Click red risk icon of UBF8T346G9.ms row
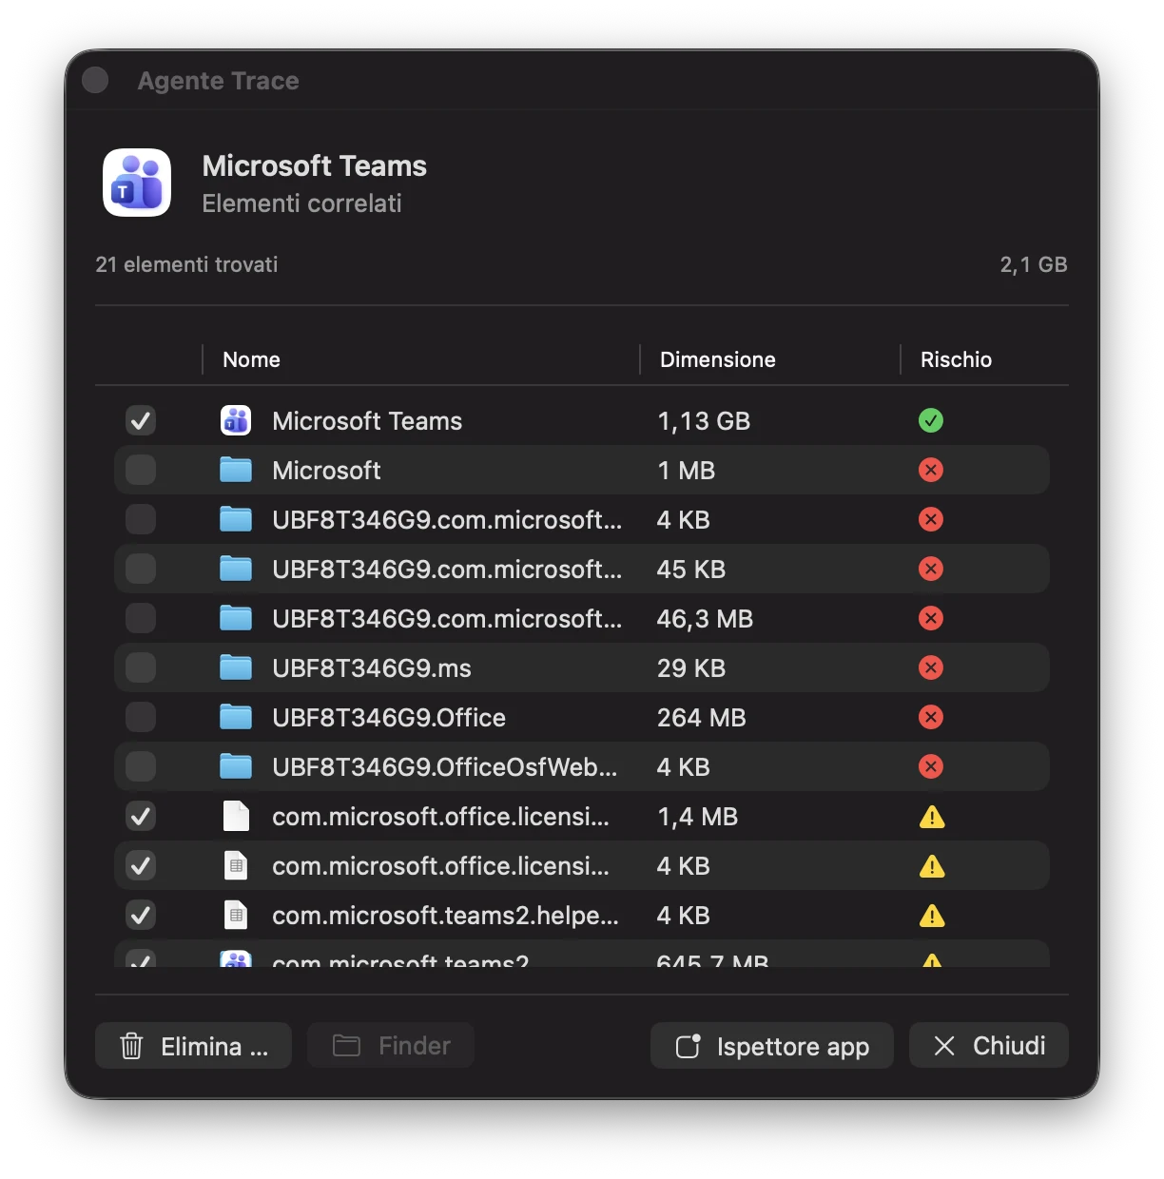This screenshot has width=1164, height=1179. pos(931,667)
